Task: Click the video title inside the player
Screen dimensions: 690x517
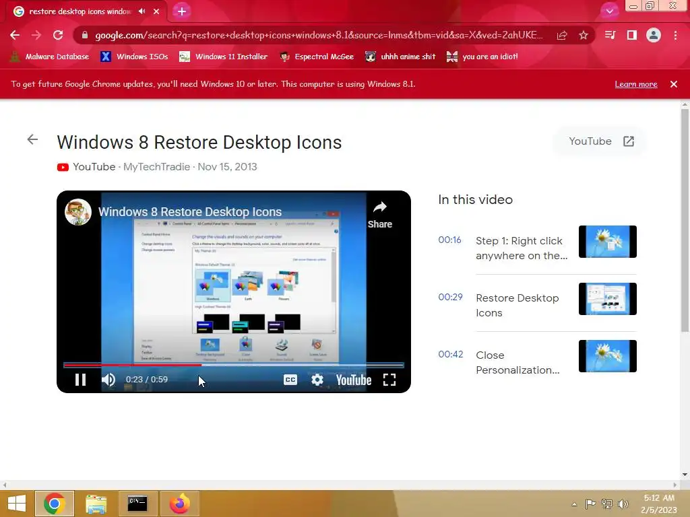Action: coord(189,212)
